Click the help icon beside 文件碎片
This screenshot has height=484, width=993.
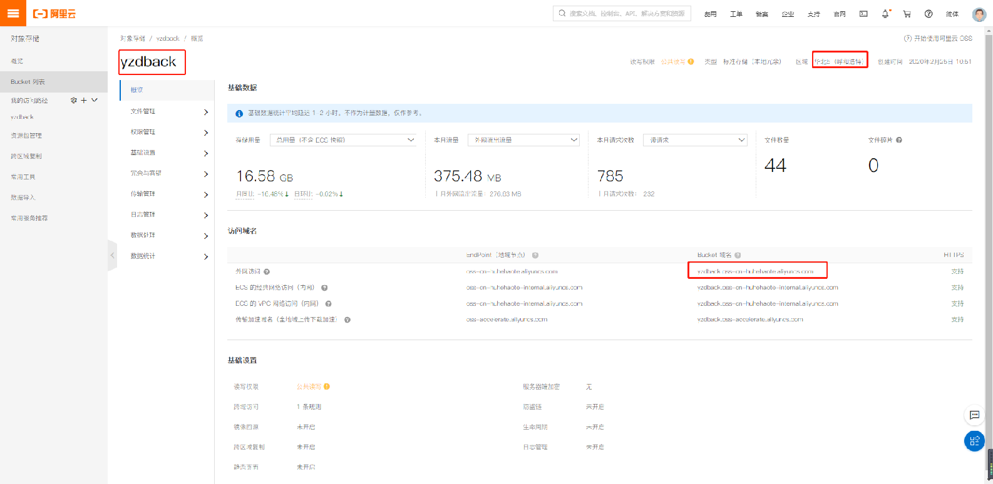pyautogui.click(x=899, y=140)
